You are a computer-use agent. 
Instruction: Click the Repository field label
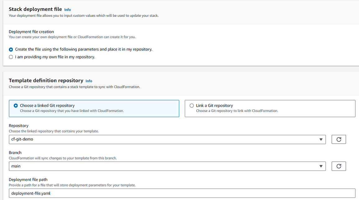point(19,126)
